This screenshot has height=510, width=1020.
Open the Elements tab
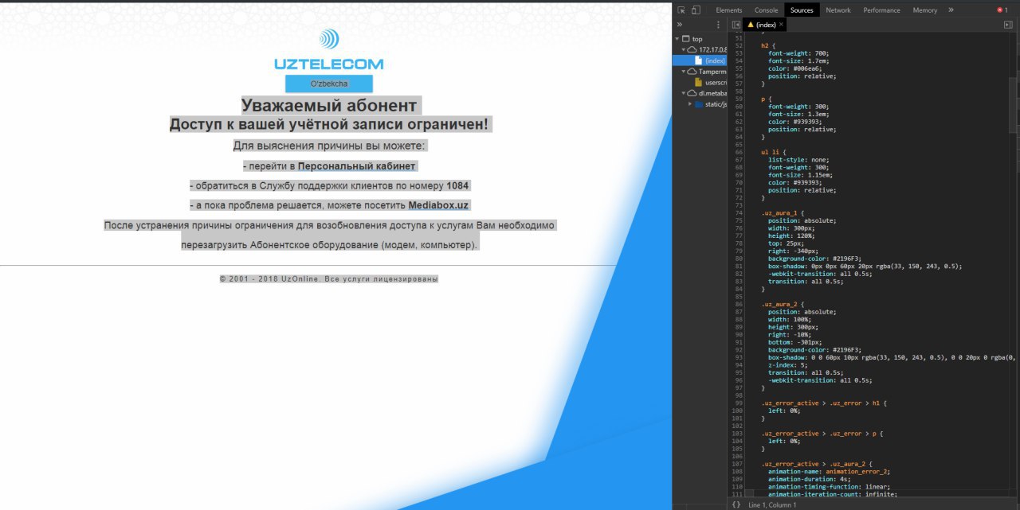729,10
